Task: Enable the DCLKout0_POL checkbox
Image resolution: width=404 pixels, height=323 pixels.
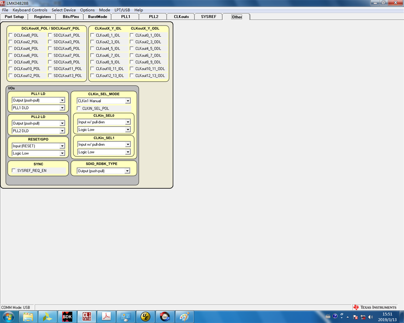Action: tap(11, 35)
